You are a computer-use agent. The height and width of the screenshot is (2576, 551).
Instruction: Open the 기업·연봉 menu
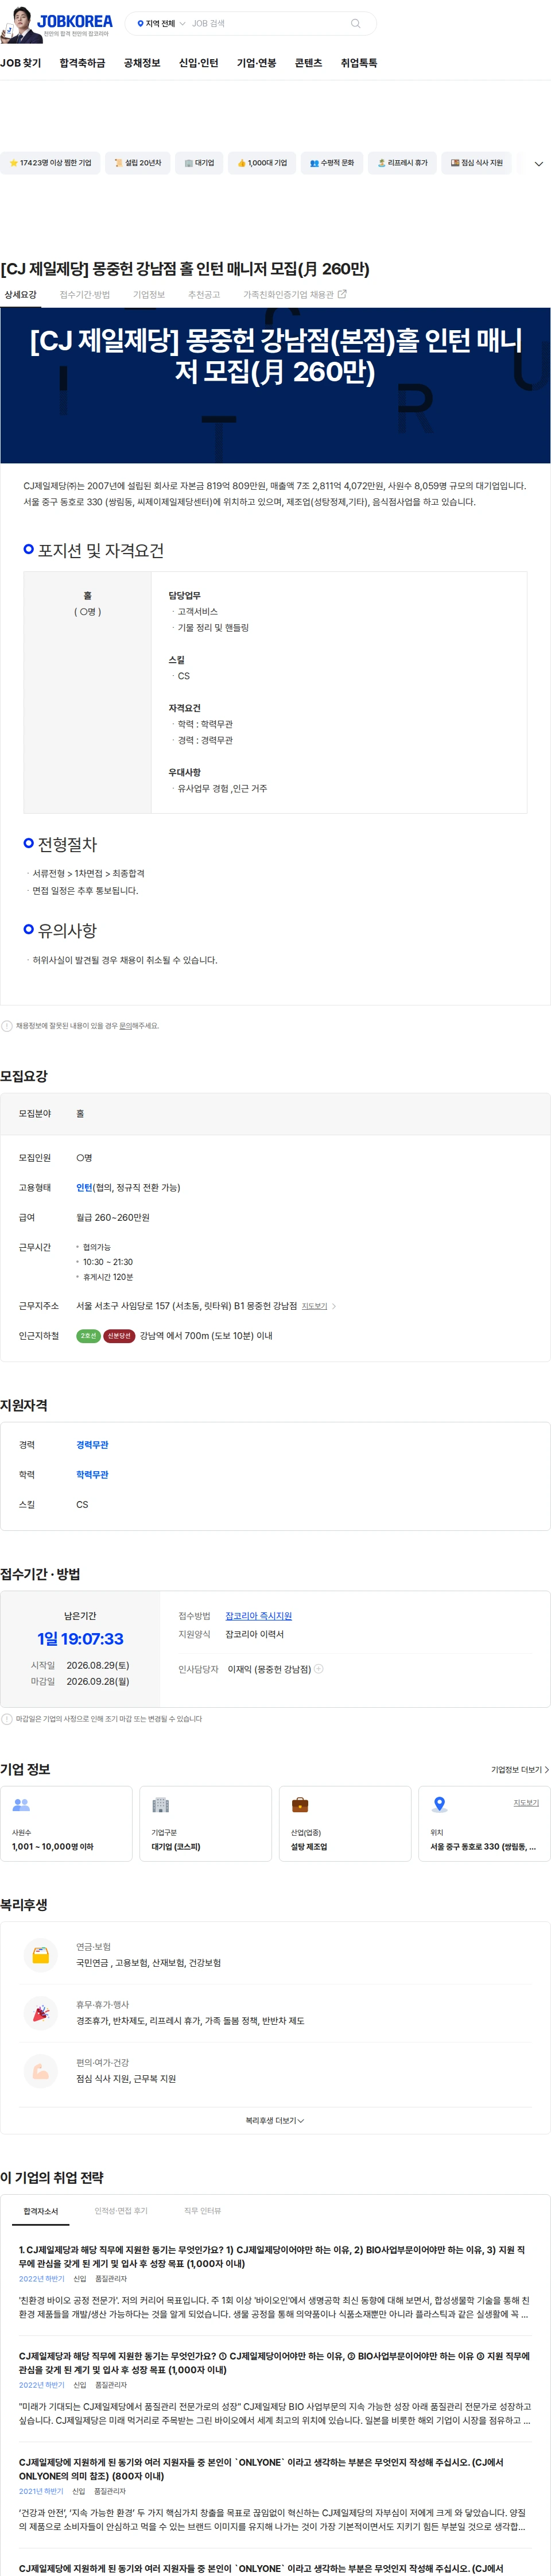(256, 63)
